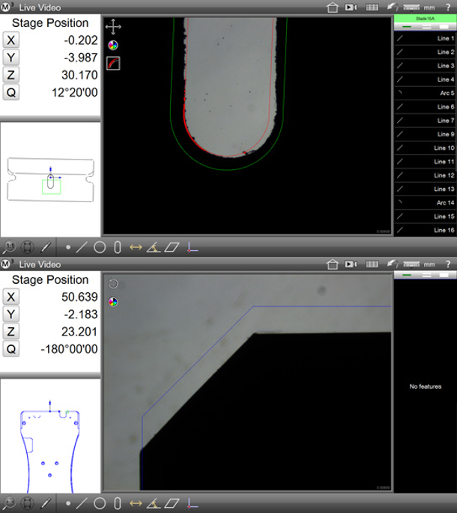Click the video camera icon in top title bar

click(351, 7)
